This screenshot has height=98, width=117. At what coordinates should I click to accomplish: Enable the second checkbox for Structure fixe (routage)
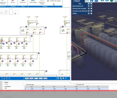91,8
